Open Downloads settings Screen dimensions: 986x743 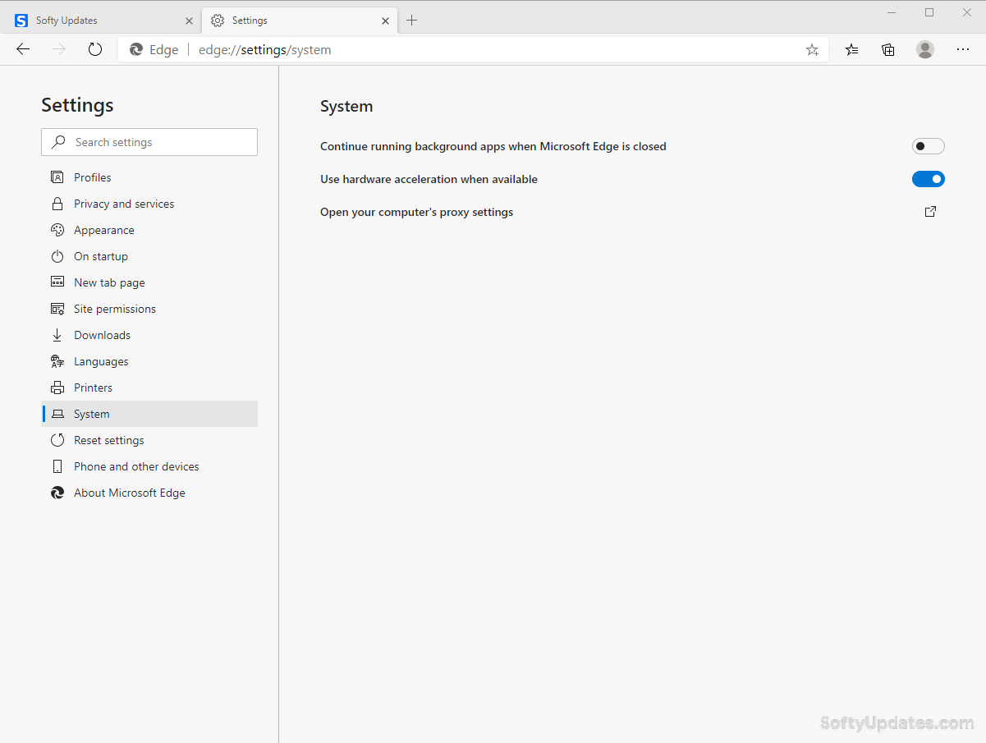(x=149, y=335)
